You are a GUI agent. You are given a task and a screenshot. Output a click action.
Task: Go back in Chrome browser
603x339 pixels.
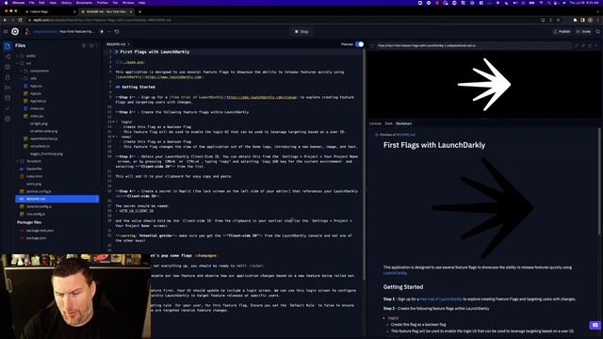(5, 20)
